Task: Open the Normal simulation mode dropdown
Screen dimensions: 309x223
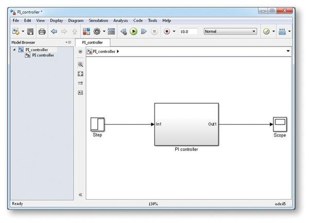Action: (230, 31)
